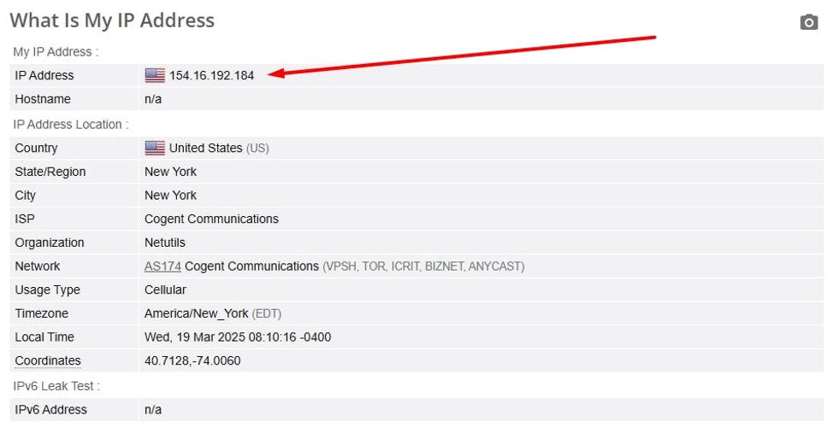
Task: Click the New York city value
Action: pos(170,196)
